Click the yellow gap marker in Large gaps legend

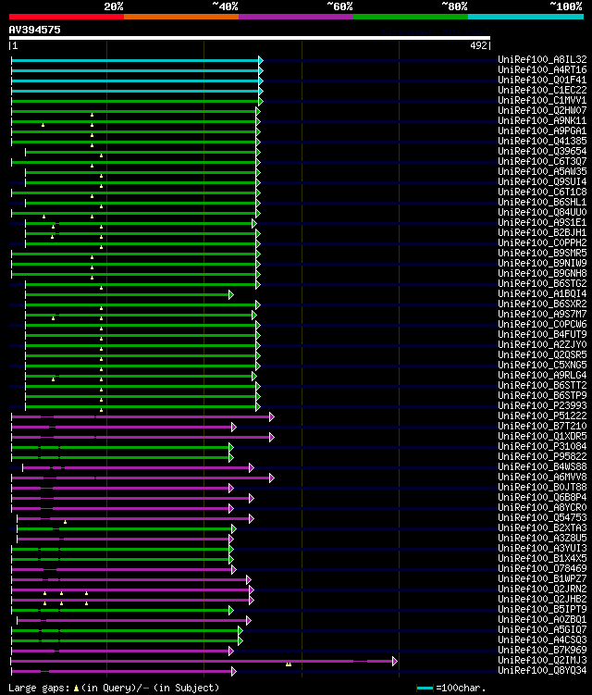click(76, 688)
